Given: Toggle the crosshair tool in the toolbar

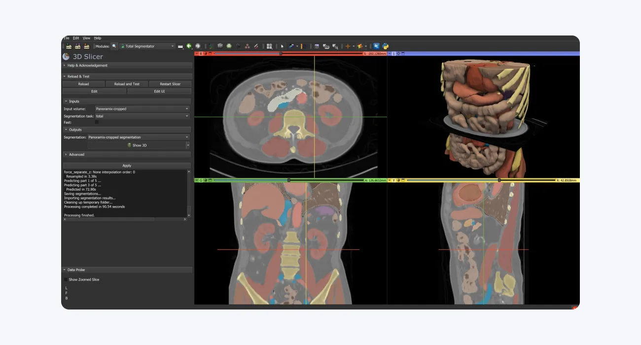Looking at the screenshot, I should [348, 46].
